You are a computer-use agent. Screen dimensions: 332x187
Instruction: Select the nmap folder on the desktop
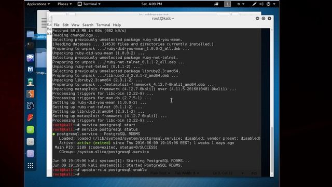point(41,61)
